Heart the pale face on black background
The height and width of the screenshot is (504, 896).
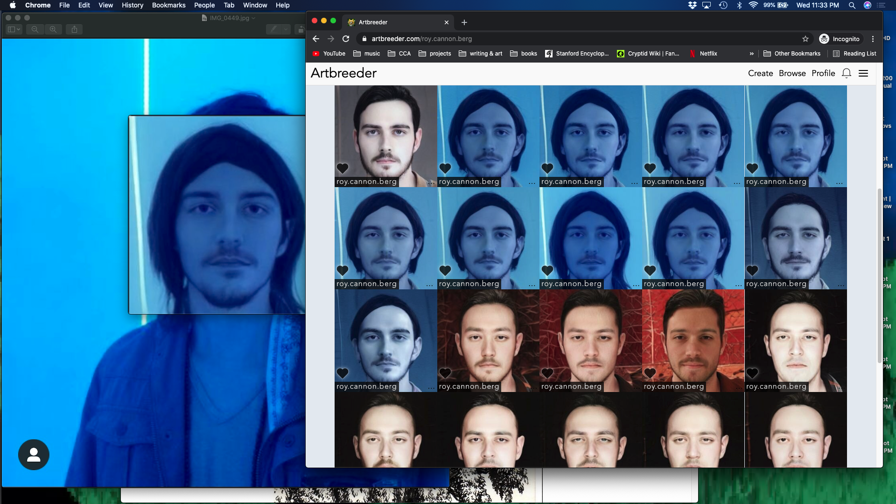[752, 373]
